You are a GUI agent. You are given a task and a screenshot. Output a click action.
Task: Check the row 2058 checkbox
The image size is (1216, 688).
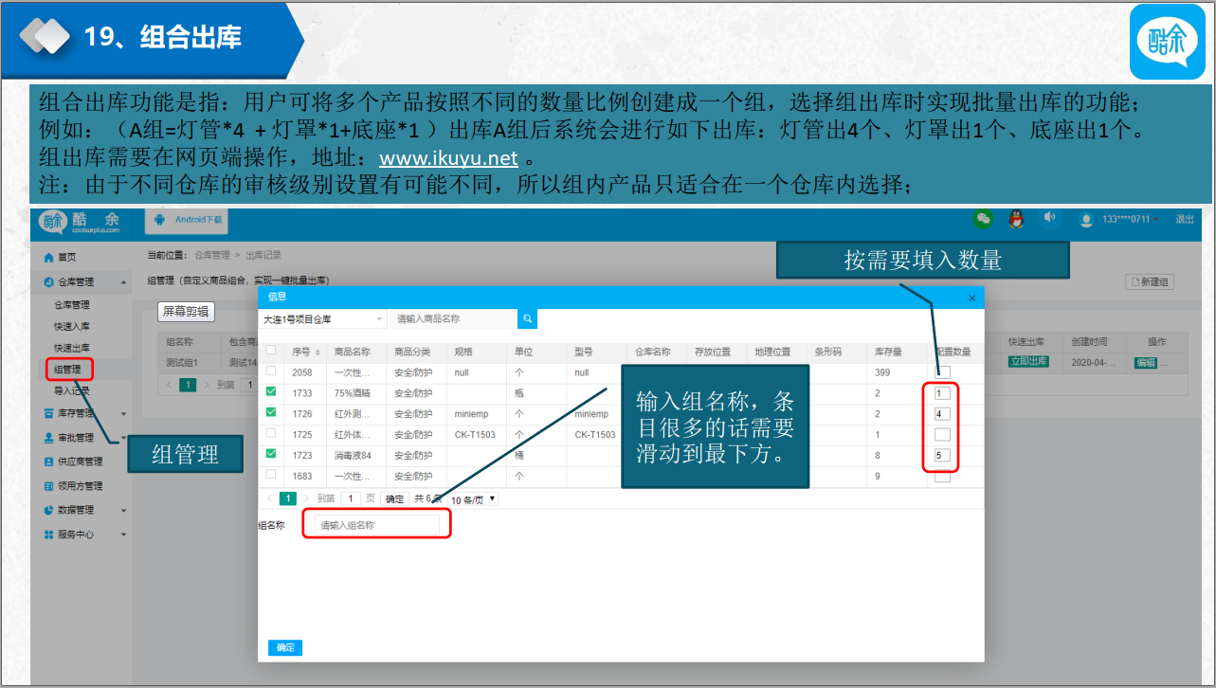click(x=271, y=371)
